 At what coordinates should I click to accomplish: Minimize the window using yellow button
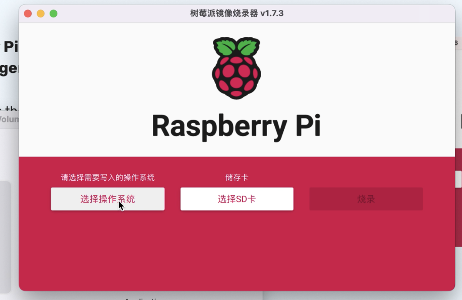tap(41, 13)
